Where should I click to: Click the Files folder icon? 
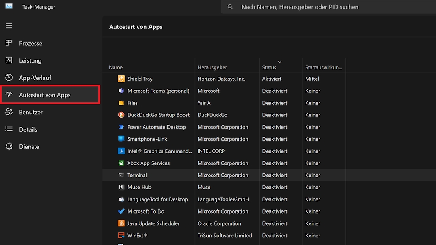coord(121,103)
